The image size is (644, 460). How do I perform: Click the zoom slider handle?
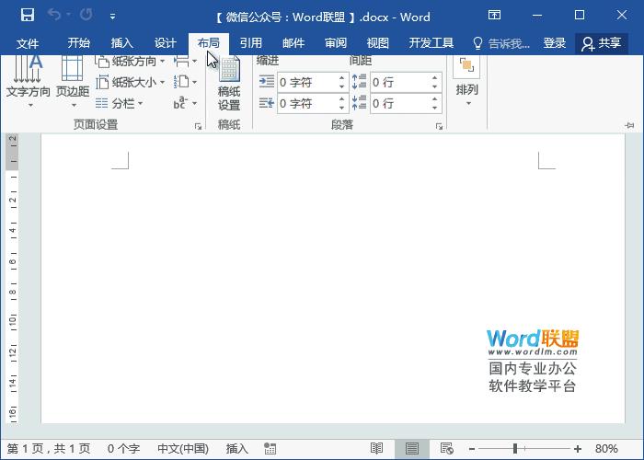pos(515,449)
